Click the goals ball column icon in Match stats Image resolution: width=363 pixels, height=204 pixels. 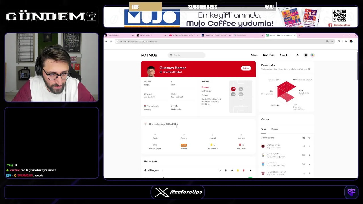(226, 171)
